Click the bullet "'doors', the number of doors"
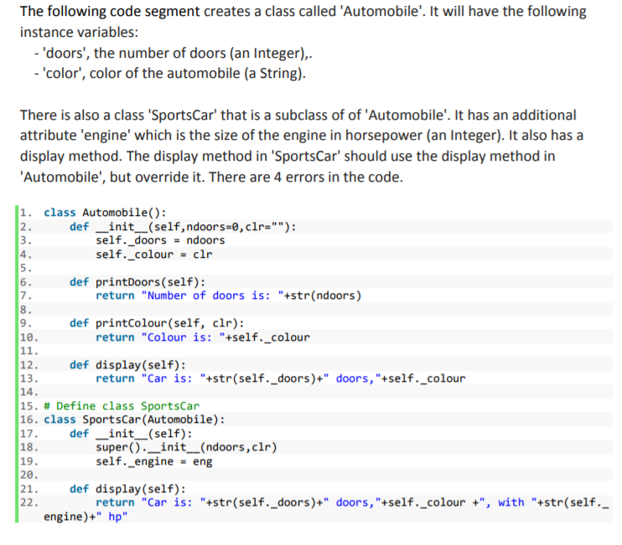The height and width of the screenshot is (545, 622). [174, 53]
